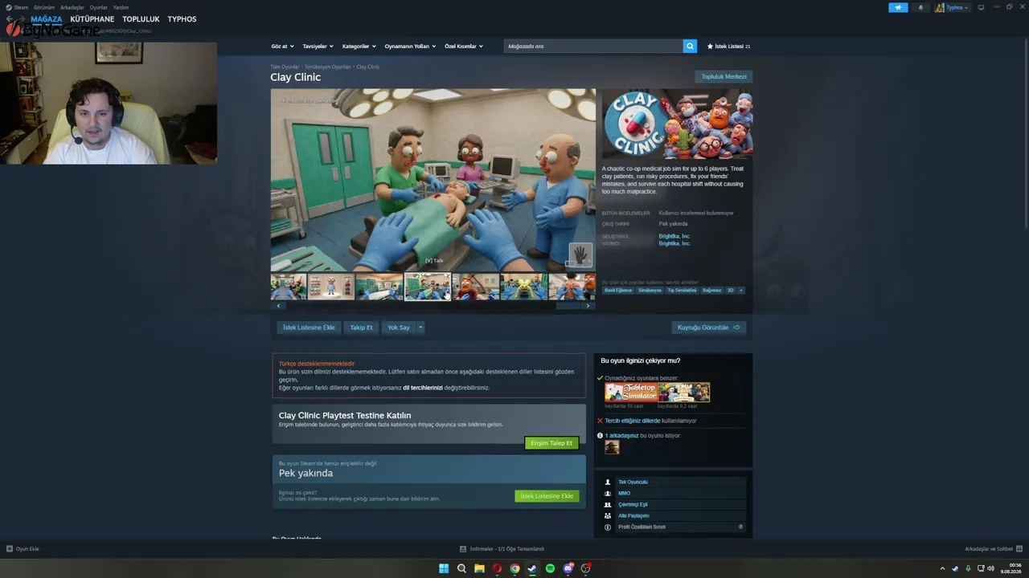Click the Aile Paylaşımı family sharing icon

pyautogui.click(x=608, y=516)
